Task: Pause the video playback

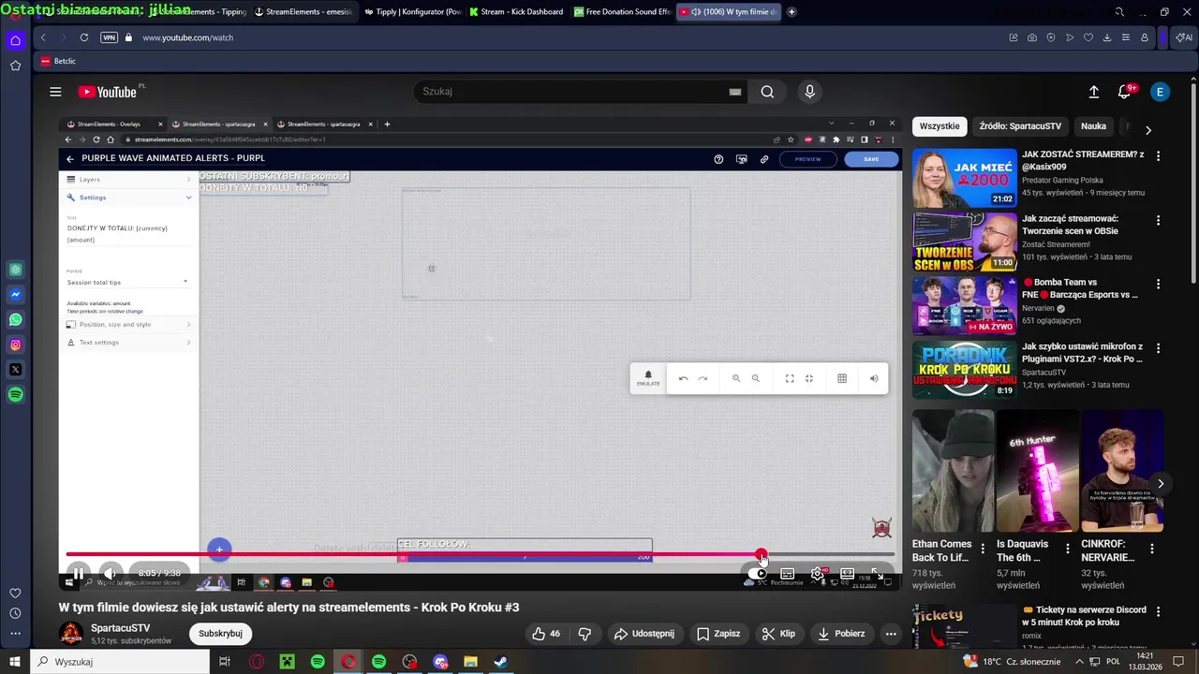Action: [79, 573]
